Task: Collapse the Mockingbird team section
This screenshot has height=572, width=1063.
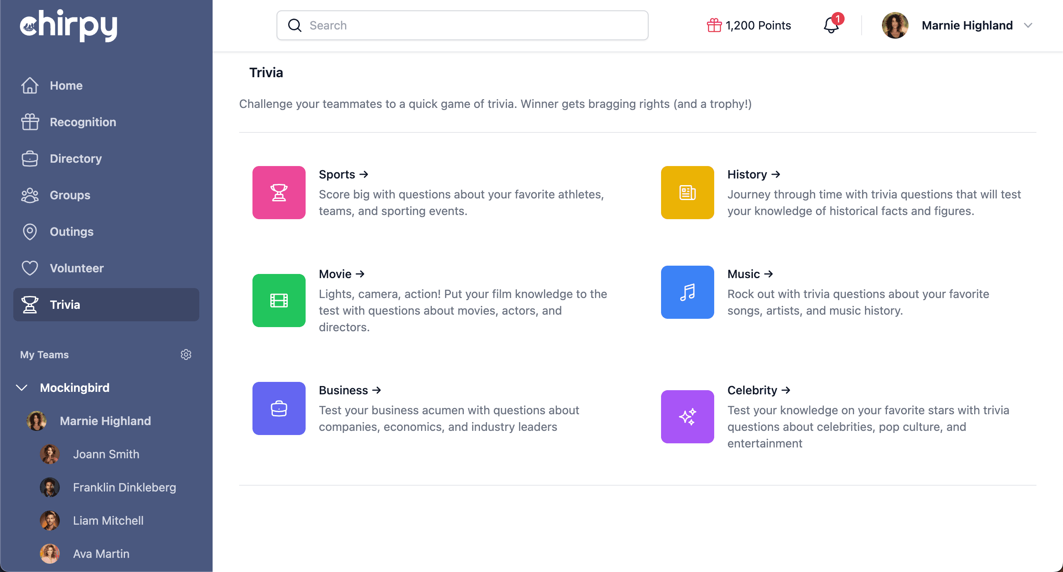Action: pyautogui.click(x=21, y=387)
